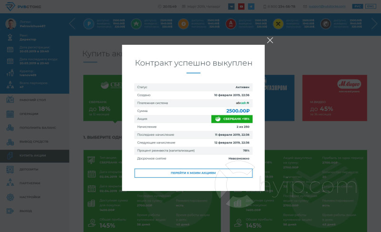Click the Настройки gear icon

point(10,197)
